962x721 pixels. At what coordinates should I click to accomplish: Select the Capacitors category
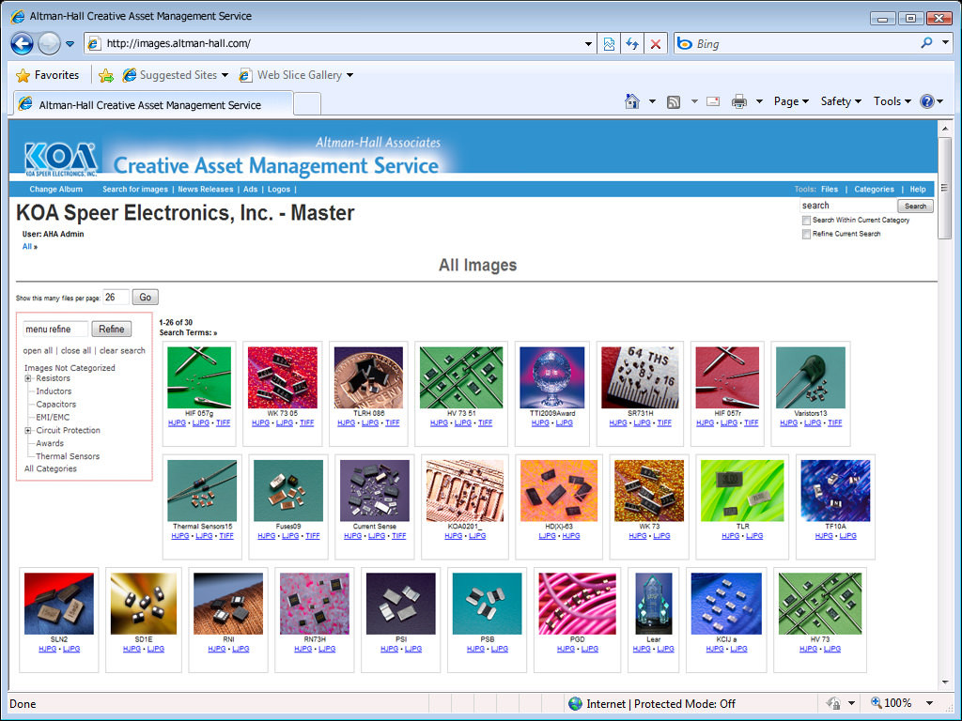click(x=55, y=405)
